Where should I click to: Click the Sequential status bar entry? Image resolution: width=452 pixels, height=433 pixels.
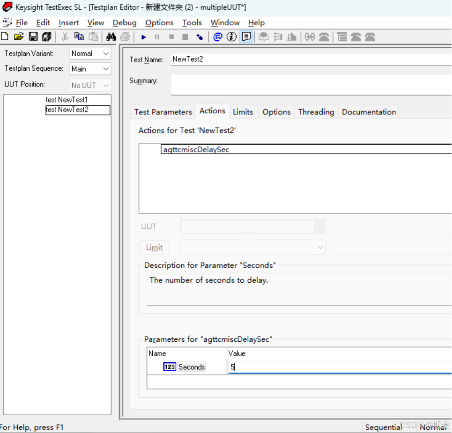pos(384,427)
